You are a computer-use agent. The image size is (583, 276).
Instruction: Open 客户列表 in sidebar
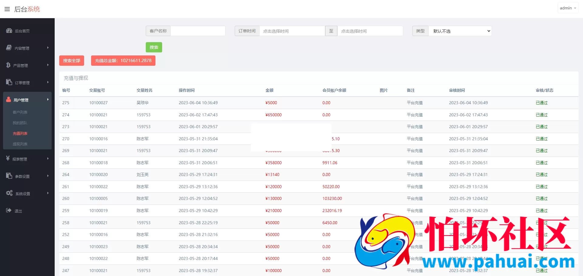tap(20, 112)
